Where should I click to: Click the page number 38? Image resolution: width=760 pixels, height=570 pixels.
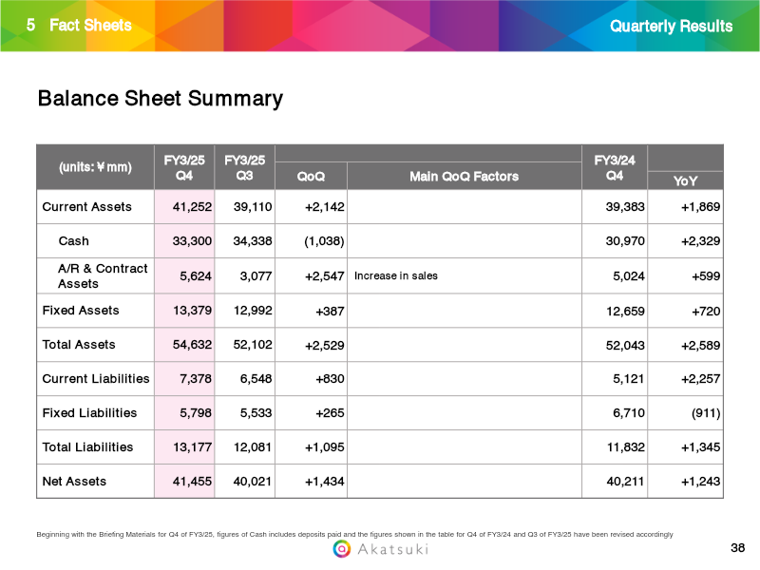[x=737, y=548]
